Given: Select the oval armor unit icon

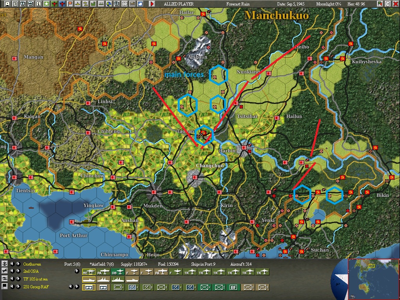Looking at the screenshot, I should [x=118, y=287].
